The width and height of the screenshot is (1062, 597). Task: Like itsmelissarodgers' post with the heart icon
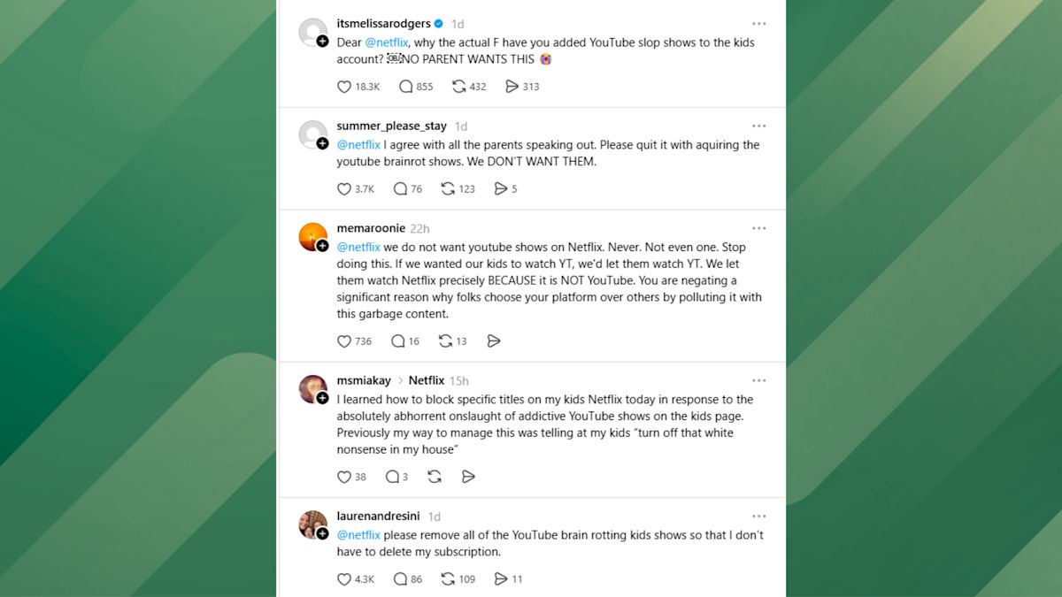pos(344,87)
